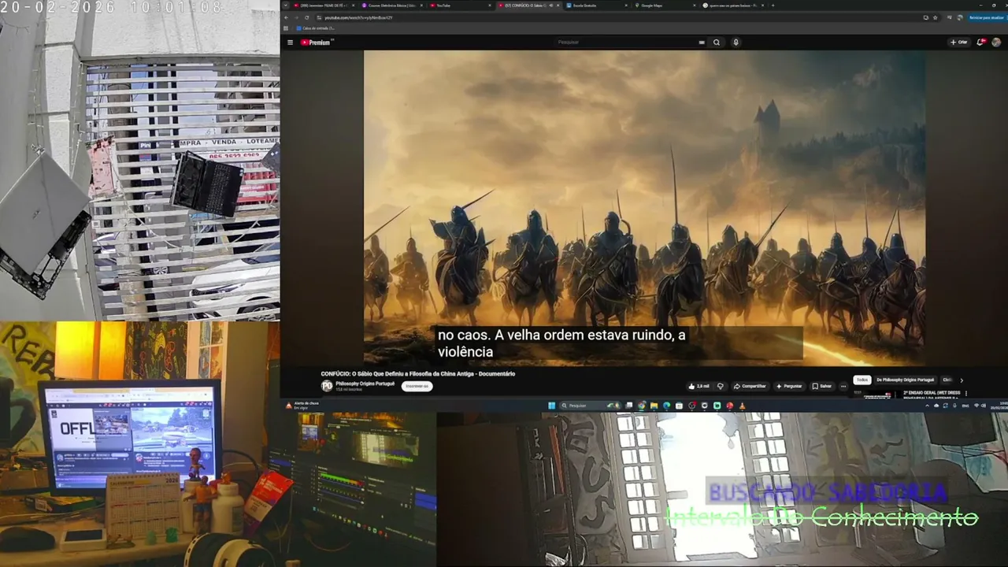The width and height of the screenshot is (1008, 567).
Task: Click the Confúcio documentary video player
Action: (x=644, y=208)
